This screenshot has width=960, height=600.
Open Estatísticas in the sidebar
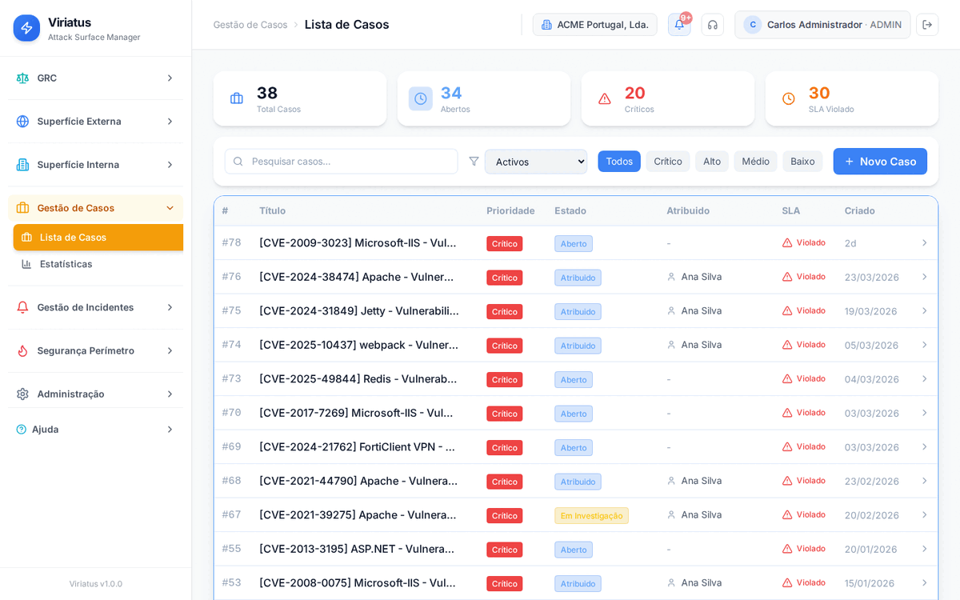tap(66, 264)
